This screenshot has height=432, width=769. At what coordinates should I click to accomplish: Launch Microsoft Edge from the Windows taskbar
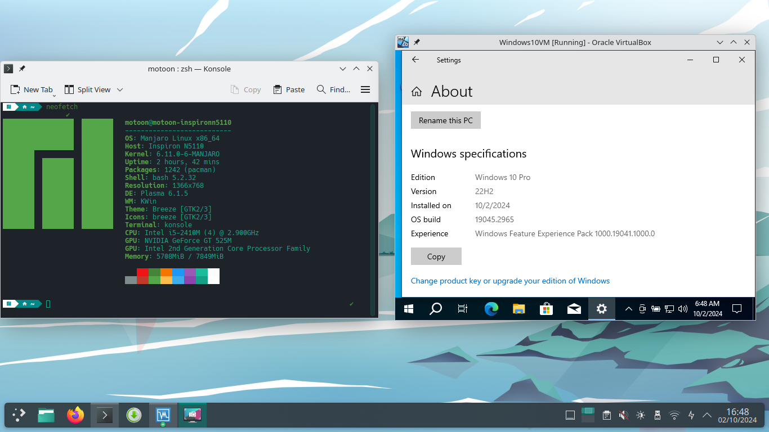(491, 308)
